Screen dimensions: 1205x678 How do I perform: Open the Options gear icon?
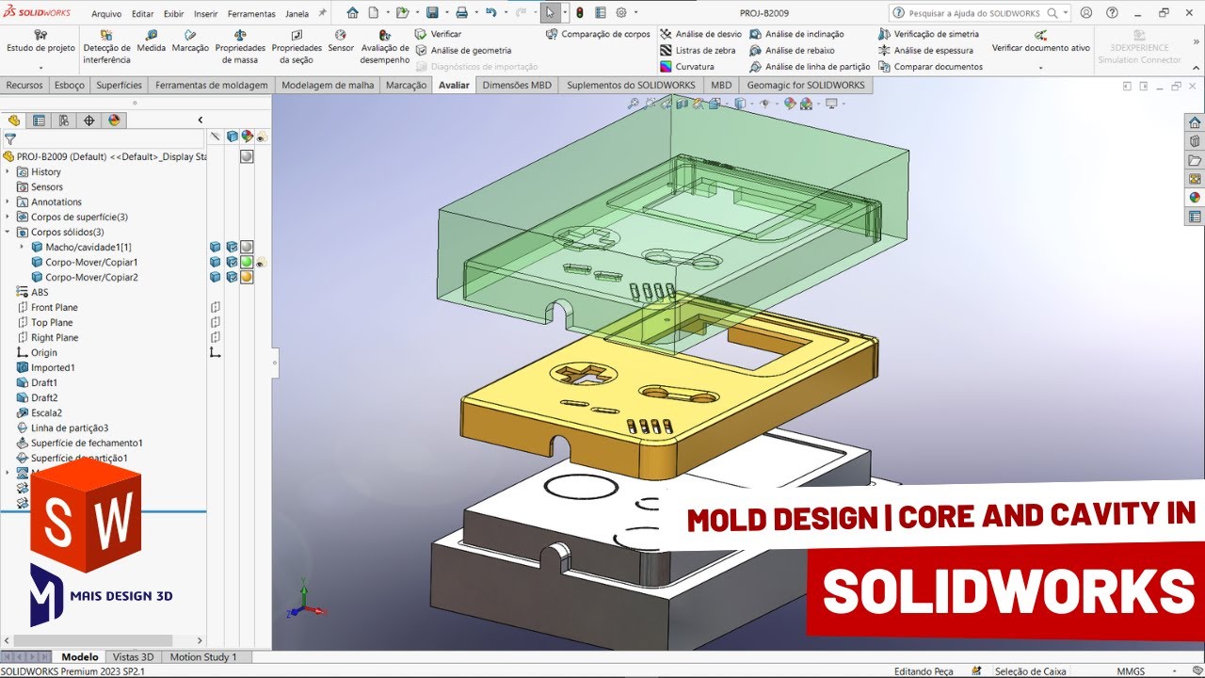[x=621, y=13]
